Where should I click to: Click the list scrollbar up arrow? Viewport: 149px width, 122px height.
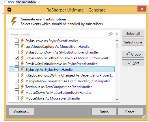117,40
